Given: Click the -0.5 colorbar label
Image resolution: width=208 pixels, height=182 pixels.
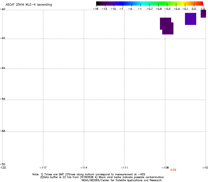Looking at the screenshot, I should point(167,9).
